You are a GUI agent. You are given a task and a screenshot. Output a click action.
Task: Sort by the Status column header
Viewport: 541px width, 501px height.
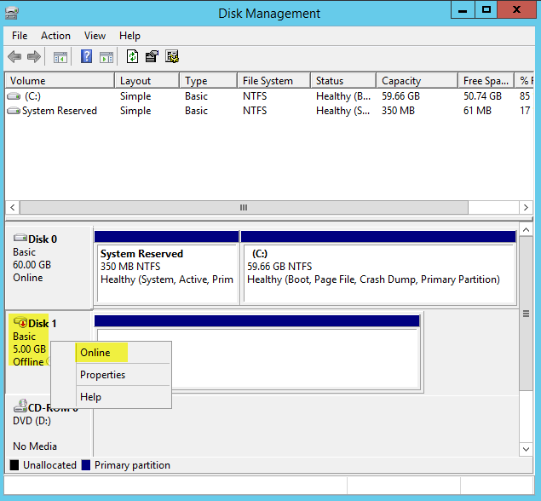343,81
